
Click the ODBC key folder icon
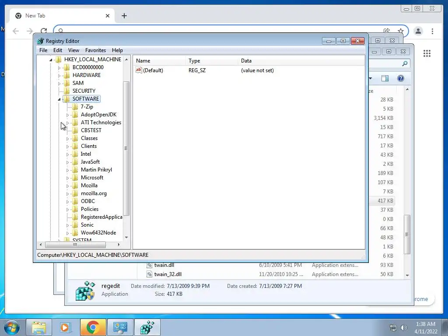(x=75, y=201)
